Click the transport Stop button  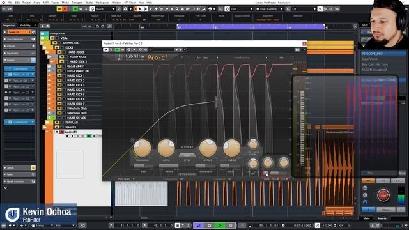(x=209, y=226)
